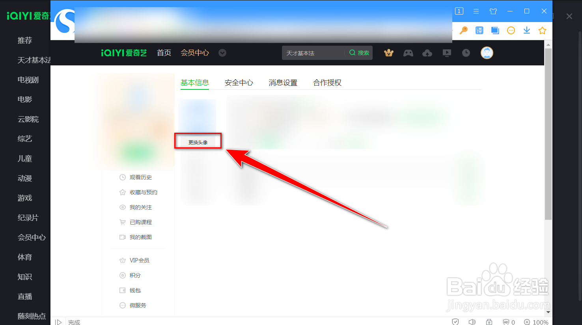Open browser hamburger menu
582x325 pixels.
(476, 11)
